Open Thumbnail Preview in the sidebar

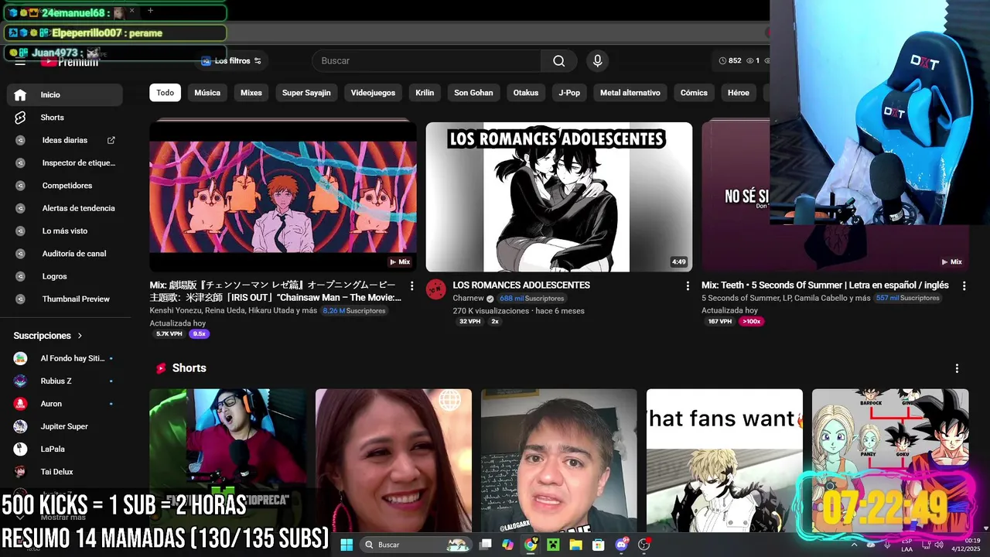pyautogui.click(x=65, y=299)
